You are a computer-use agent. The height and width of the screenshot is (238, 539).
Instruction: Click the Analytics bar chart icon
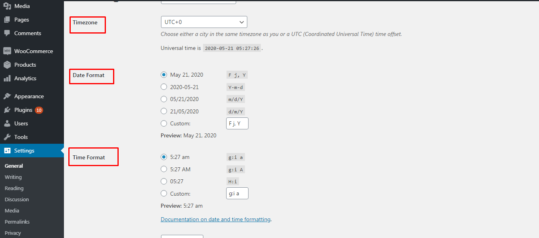(x=7, y=78)
